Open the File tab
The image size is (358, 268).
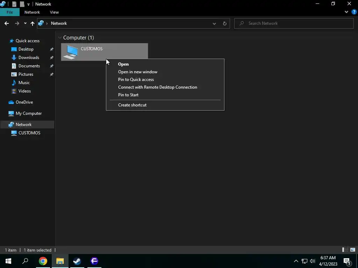coord(10,12)
